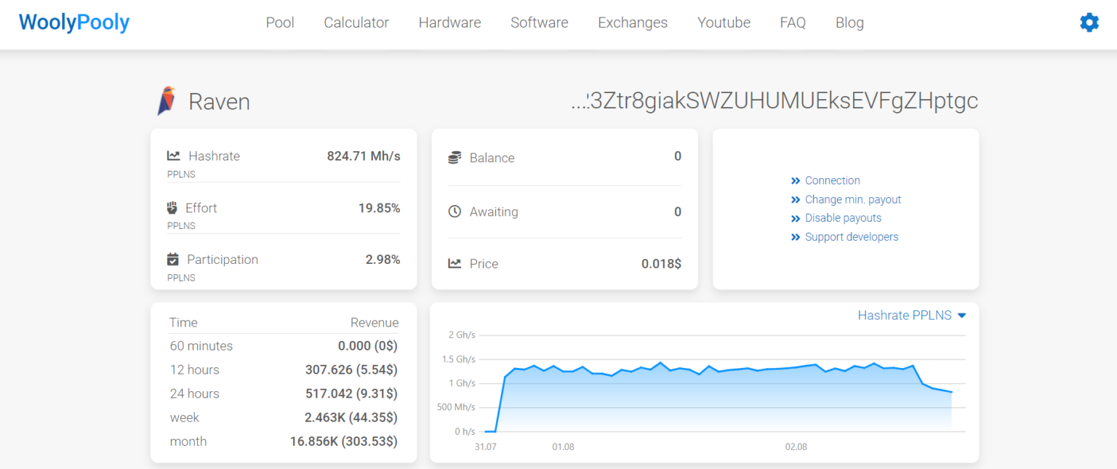The height and width of the screenshot is (469, 1117).
Task: Expand the chevron next to Support developers
Action: pos(796,236)
